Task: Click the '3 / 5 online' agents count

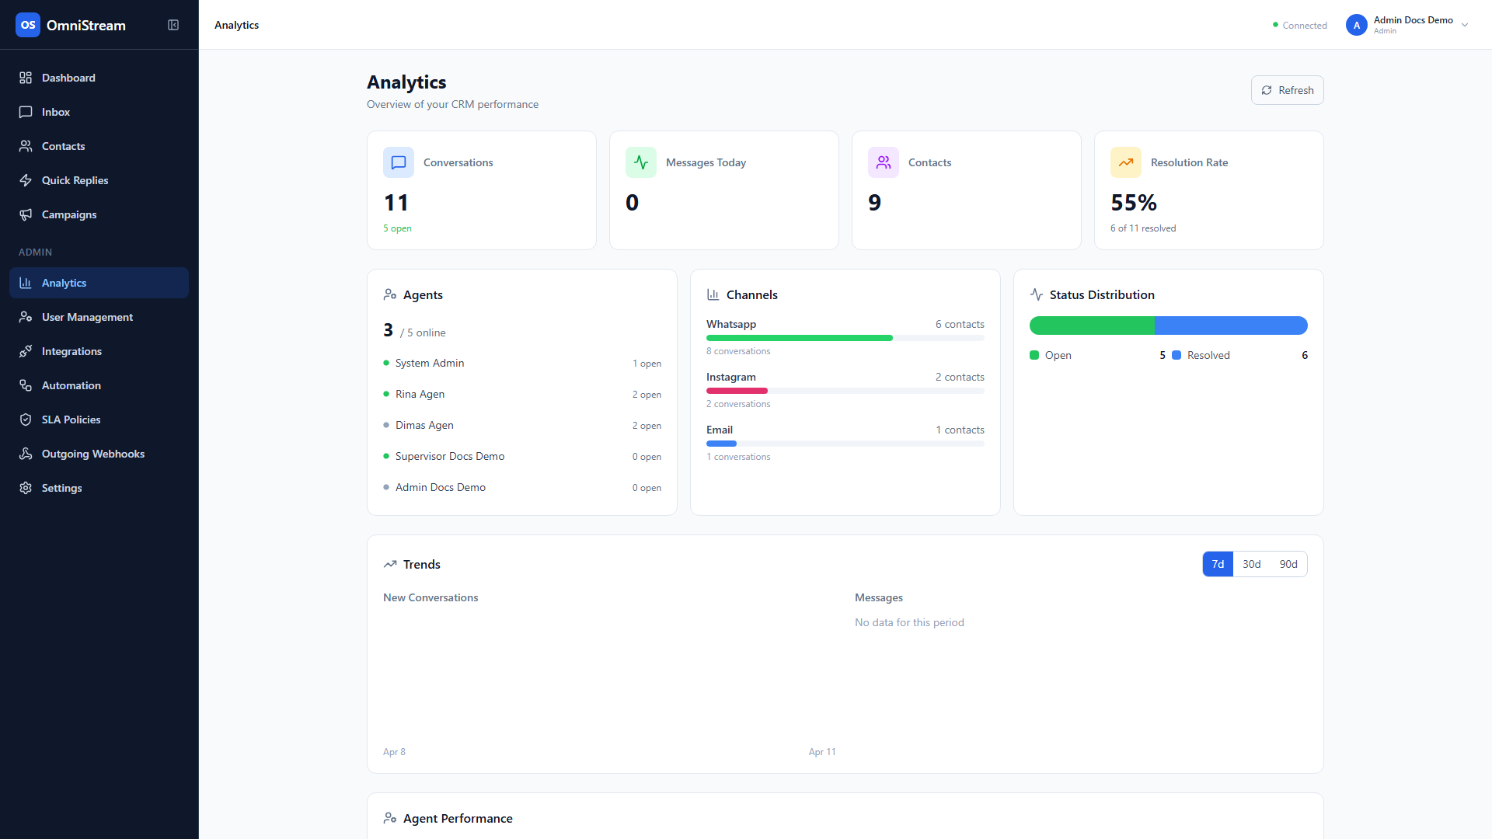Action: click(x=414, y=330)
